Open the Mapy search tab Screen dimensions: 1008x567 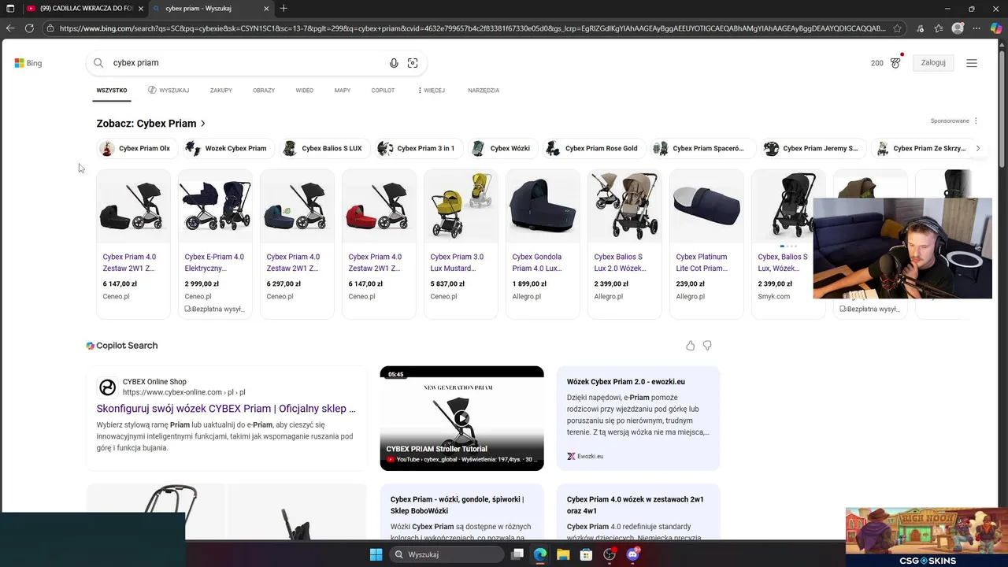coord(343,91)
